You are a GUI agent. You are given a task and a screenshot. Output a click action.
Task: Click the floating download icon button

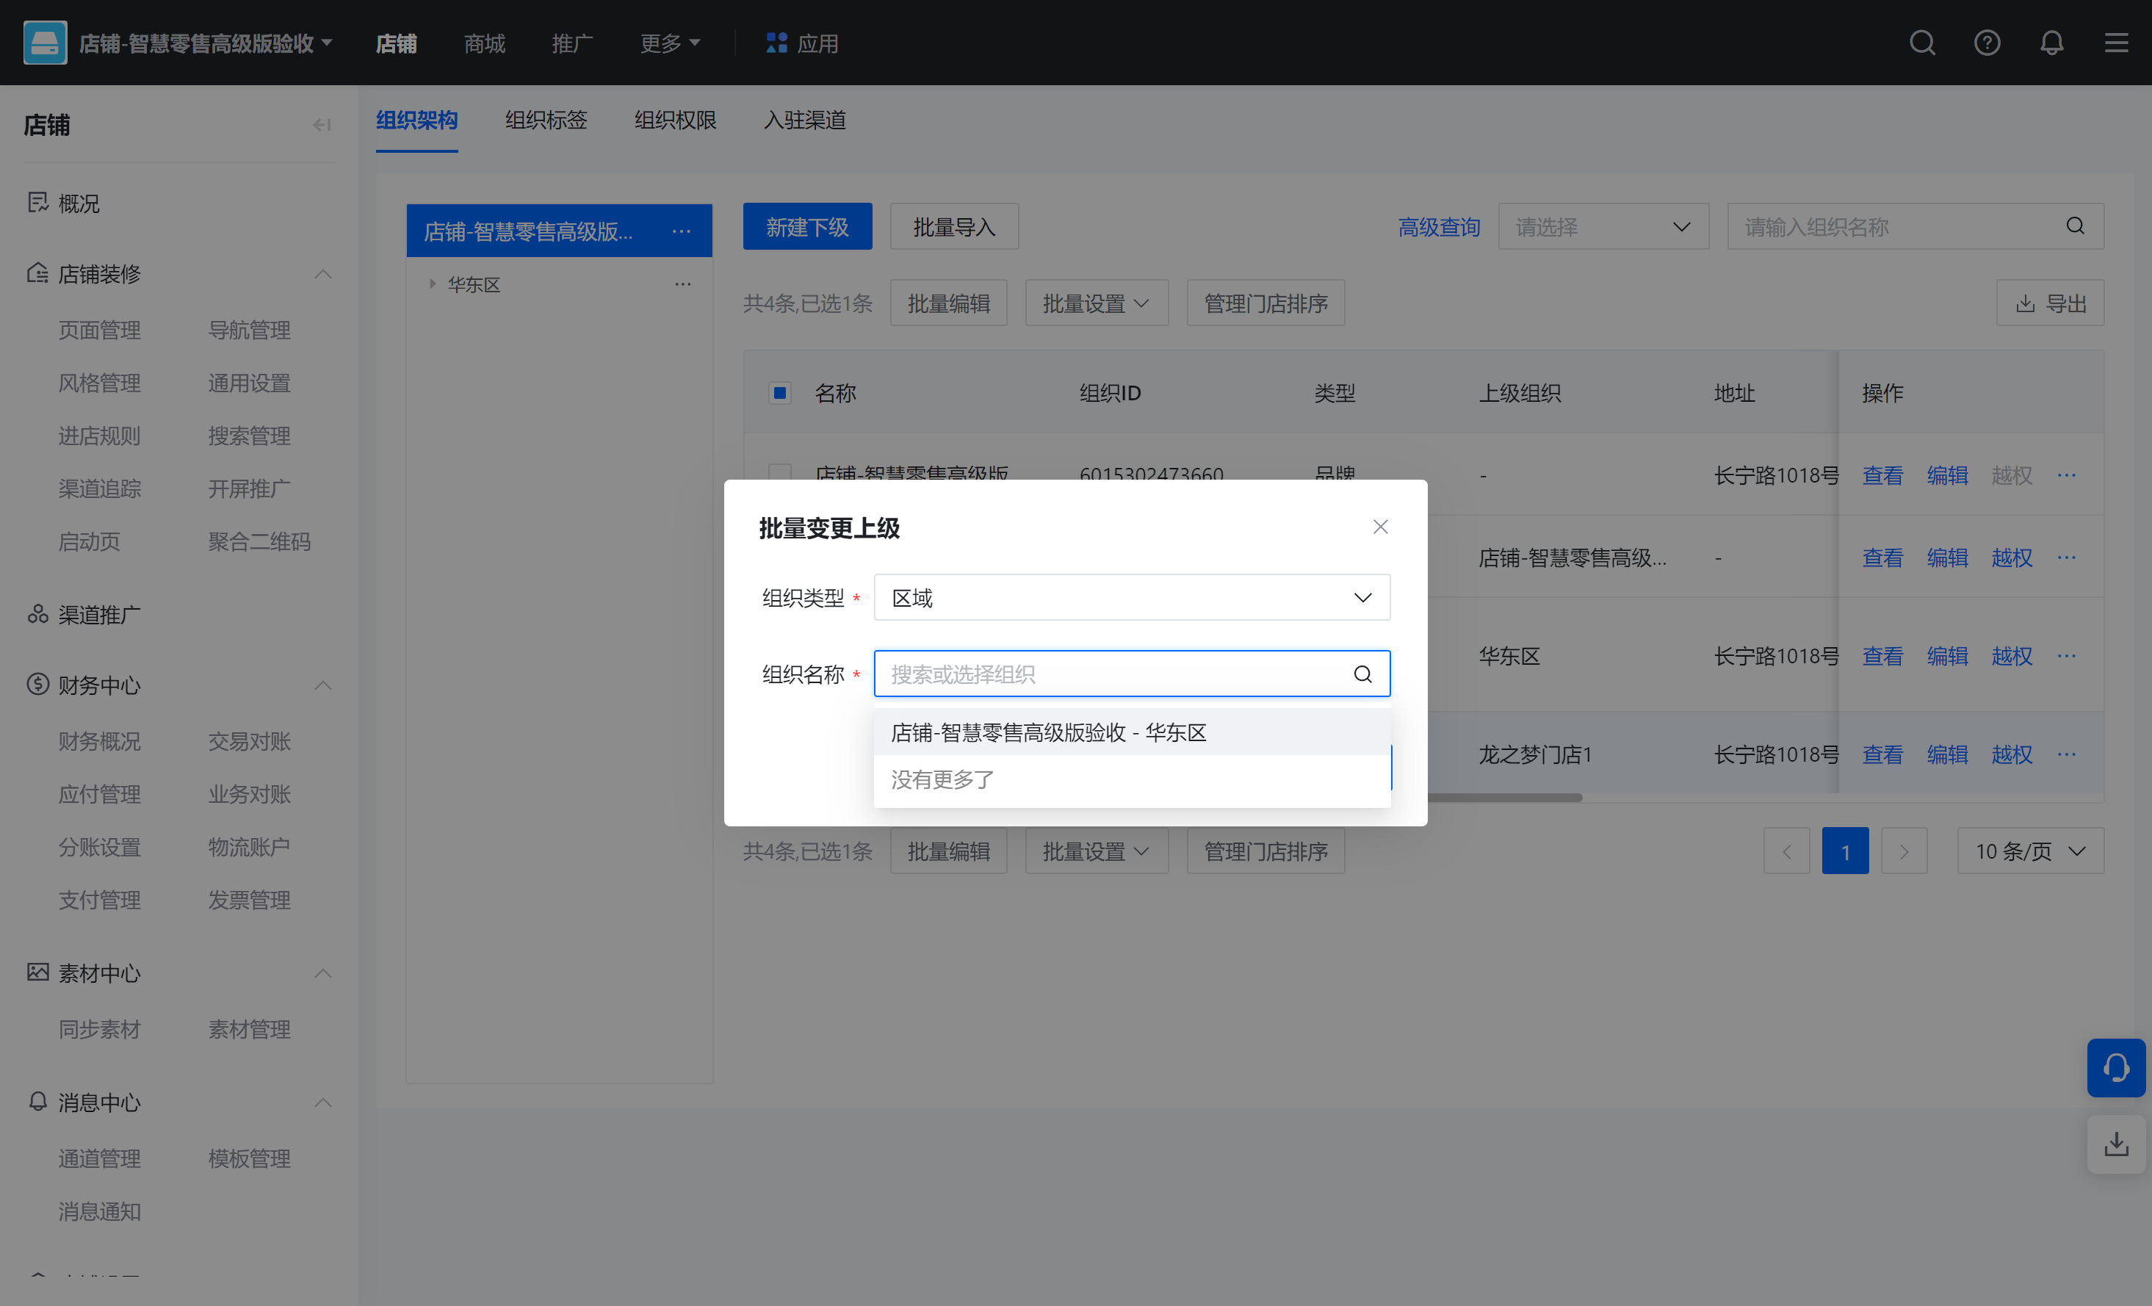(x=2116, y=1144)
